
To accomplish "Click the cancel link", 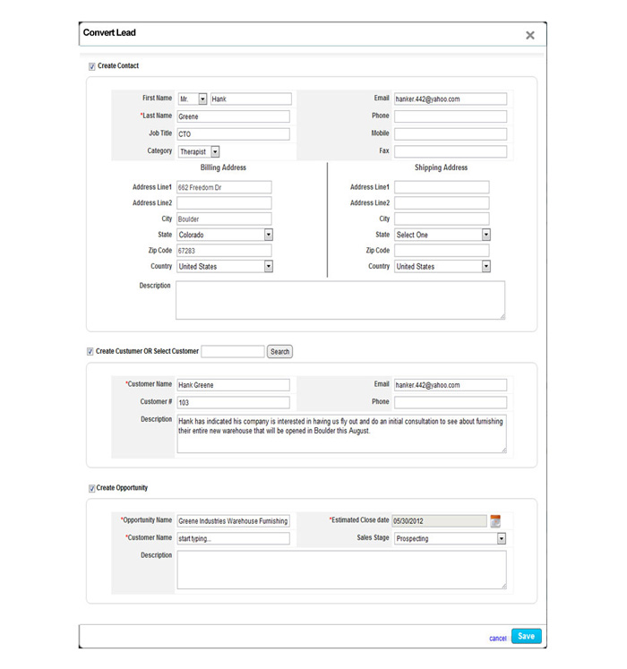I will point(498,639).
